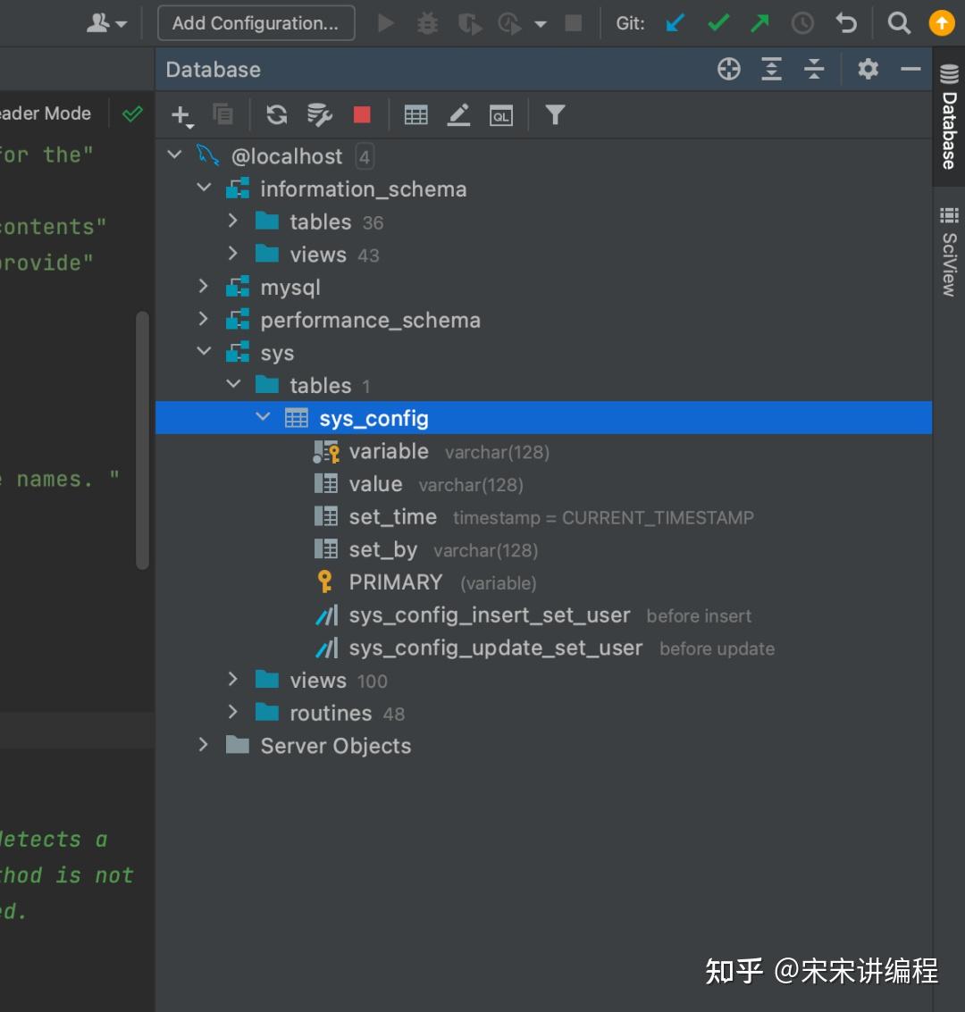Image resolution: width=965 pixels, height=1012 pixels.
Task: Click the Edit Source pencil icon
Action: (x=458, y=114)
